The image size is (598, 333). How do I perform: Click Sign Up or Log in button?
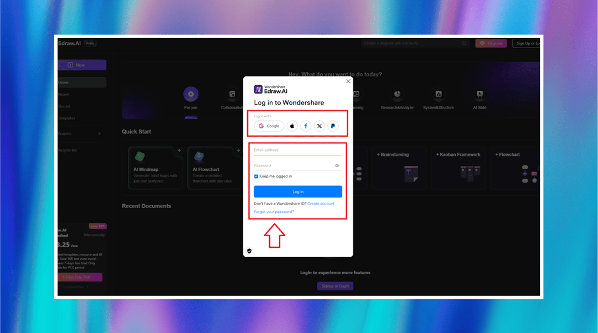pyautogui.click(x=527, y=44)
